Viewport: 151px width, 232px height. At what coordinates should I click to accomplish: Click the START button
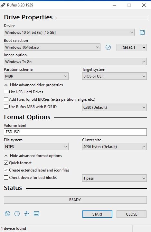click(x=97, y=214)
